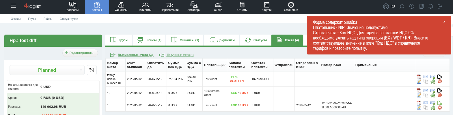Image resolution: width=453 pixels, height=115 pixels.
Task: Edit invoice 12 with the pencil icon
Action: pyautogui.click(x=419, y=95)
